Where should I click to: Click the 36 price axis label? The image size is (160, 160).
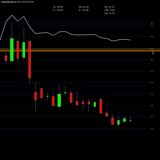coord(152,83)
